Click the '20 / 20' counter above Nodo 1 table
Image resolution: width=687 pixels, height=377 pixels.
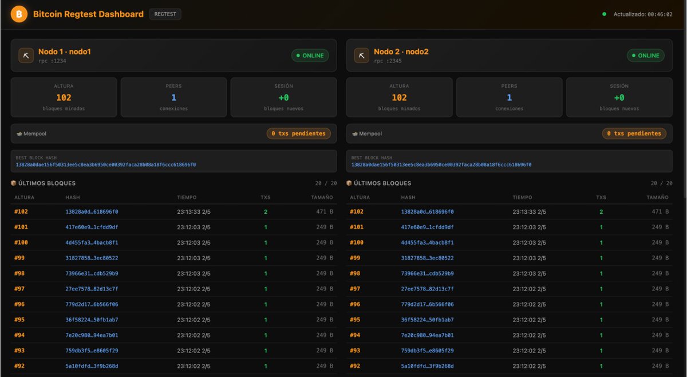coord(326,183)
